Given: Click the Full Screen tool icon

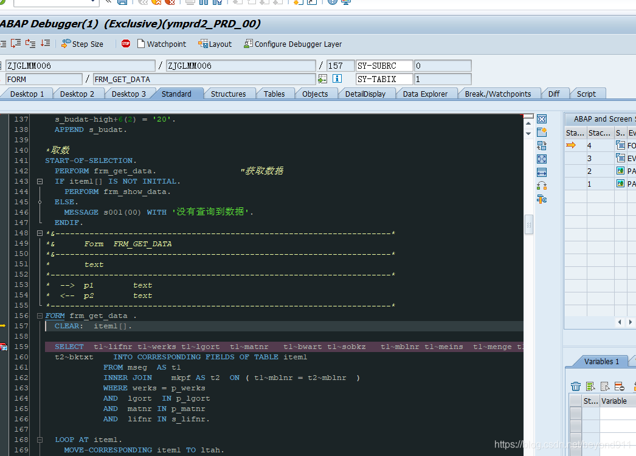Looking at the screenshot, I should 542,159.
